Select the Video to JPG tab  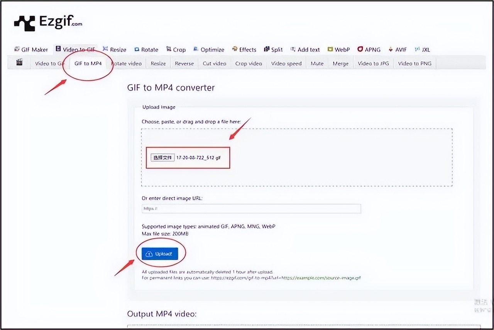coord(373,63)
